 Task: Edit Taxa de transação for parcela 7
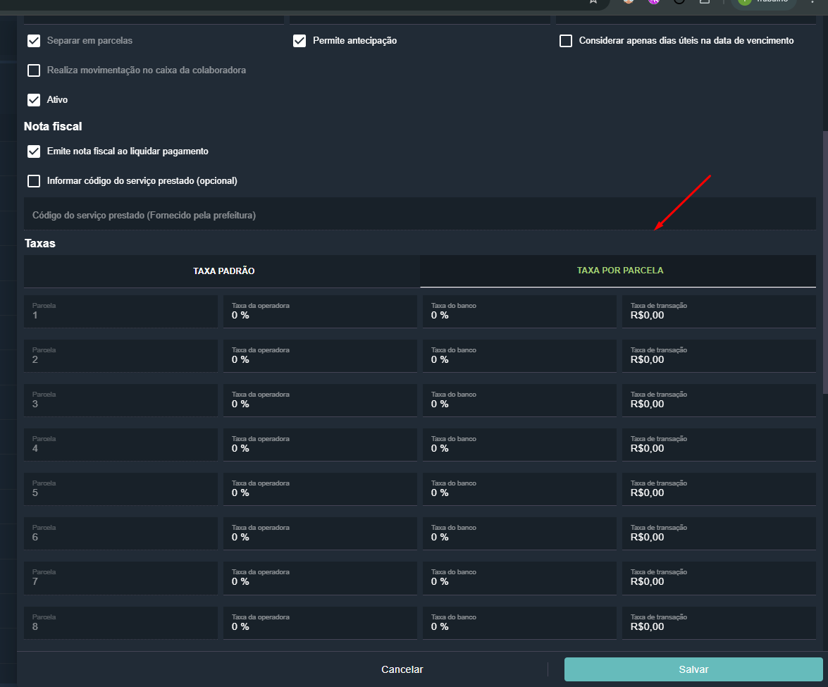coord(719,578)
